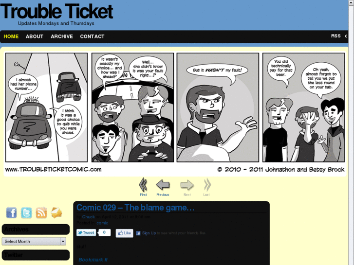Click the Previous comic arrow
Image resolution: width=354 pixels, height=265 pixels.
(163, 185)
